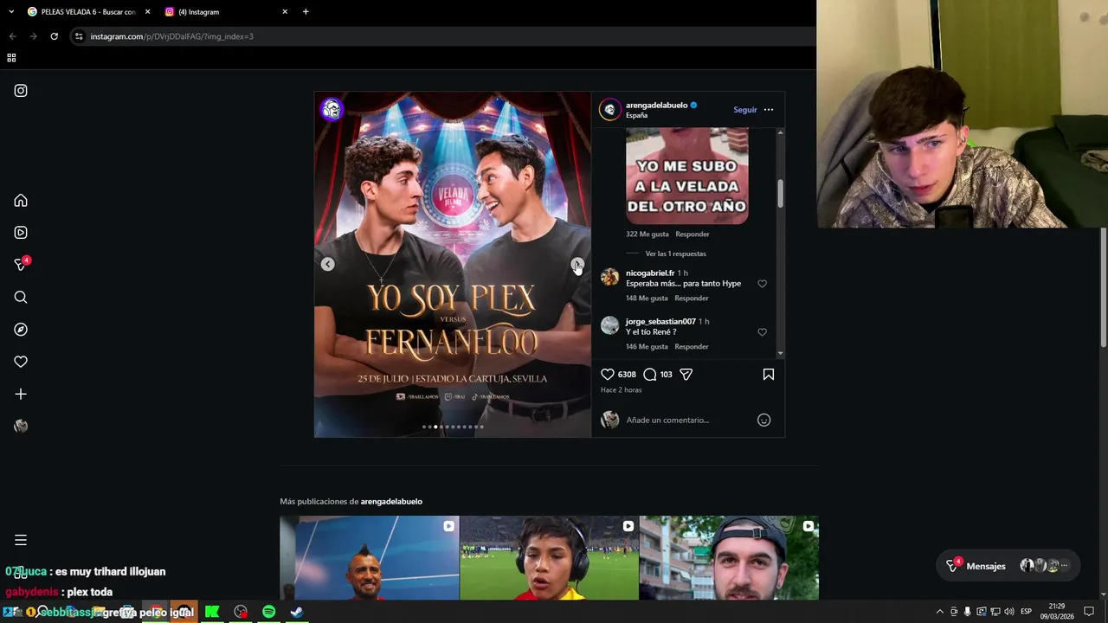The height and width of the screenshot is (623, 1108).
Task: Click the browser address bar
Action: tap(441, 36)
